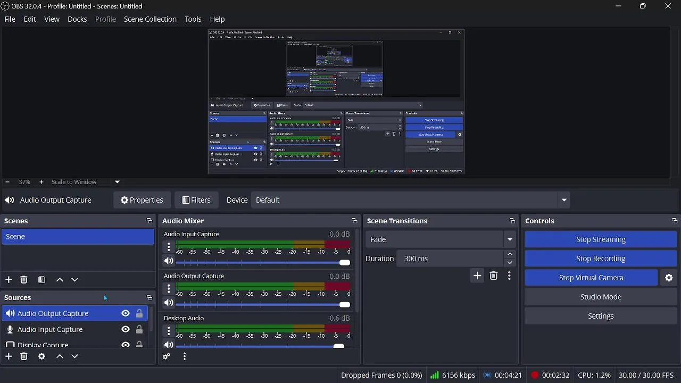Open advanced audio properties gears icon

tap(167, 357)
